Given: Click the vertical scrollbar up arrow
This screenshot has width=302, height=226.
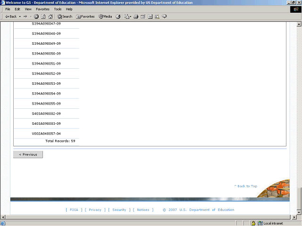Looking at the screenshot, I should pos(299,24).
